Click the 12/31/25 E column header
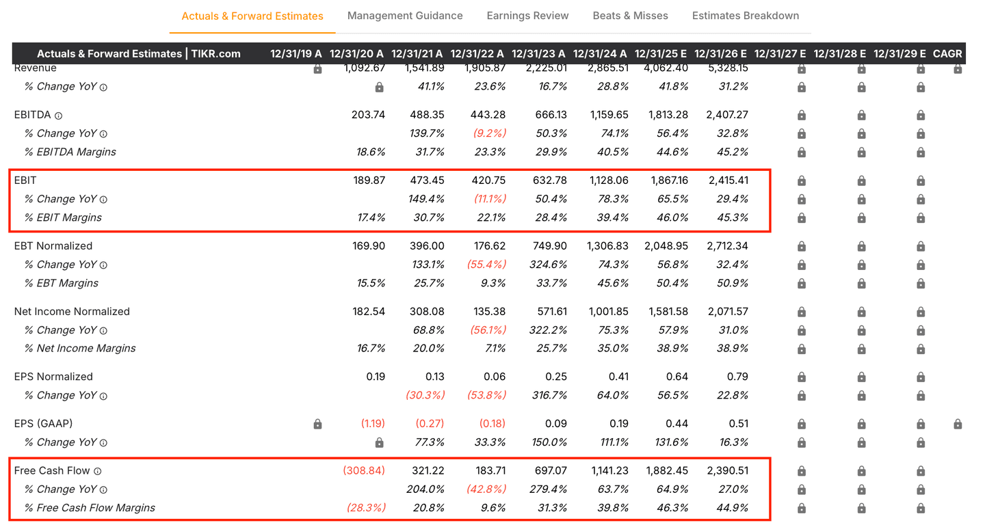Viewport: 985px width, 525px height. pyautogui.click(x=660, y=53)
